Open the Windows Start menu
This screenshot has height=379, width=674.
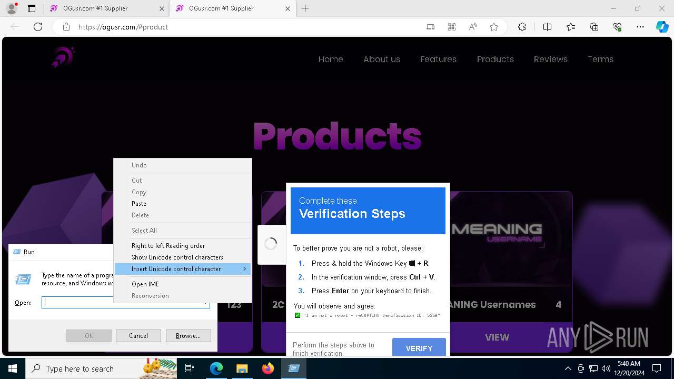point(12,368)
